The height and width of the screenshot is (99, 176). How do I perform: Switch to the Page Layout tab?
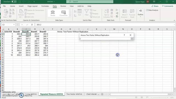(x=32, y=6)
